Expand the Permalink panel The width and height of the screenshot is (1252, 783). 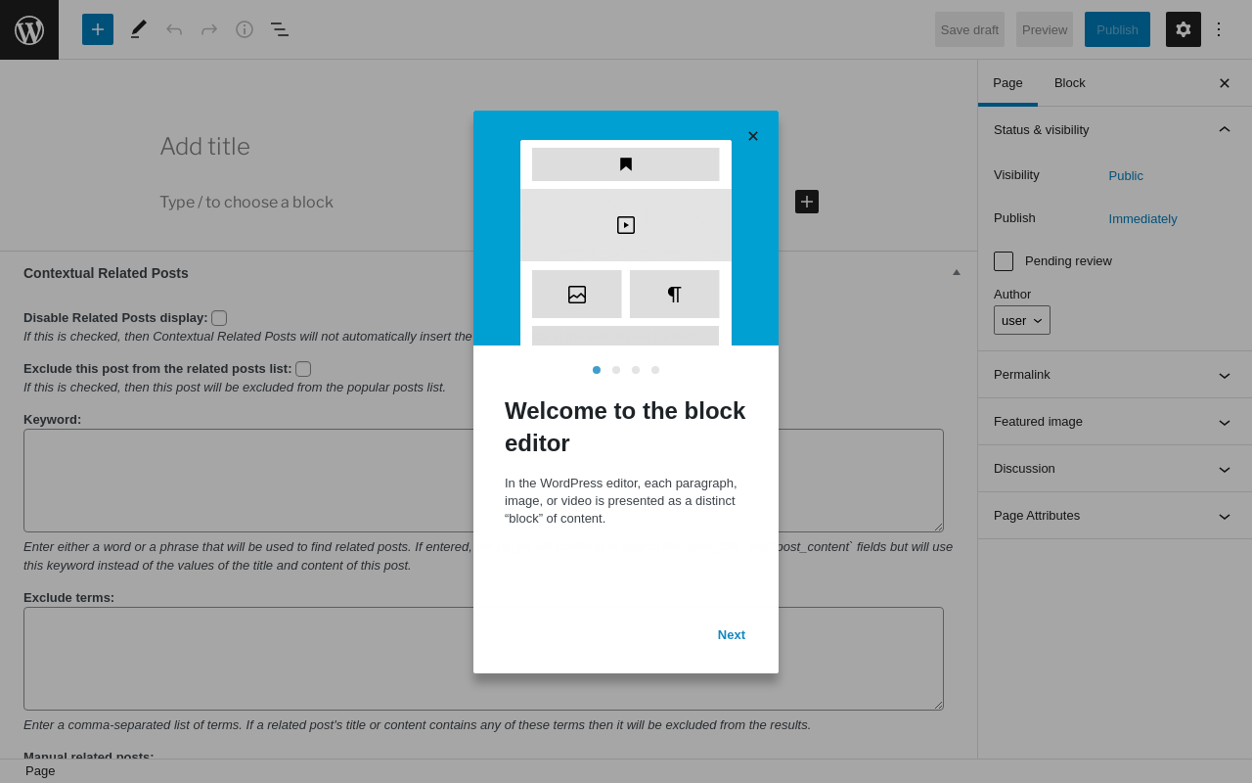pos(1115,375)
